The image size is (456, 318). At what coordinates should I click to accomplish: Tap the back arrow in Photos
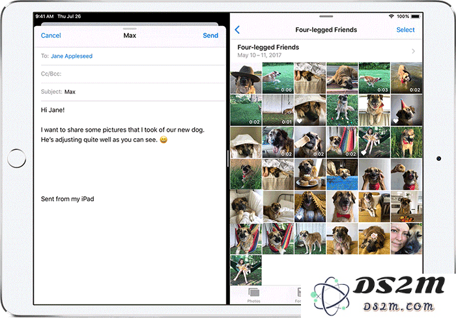pyautogui.click(x=237, y=30)
